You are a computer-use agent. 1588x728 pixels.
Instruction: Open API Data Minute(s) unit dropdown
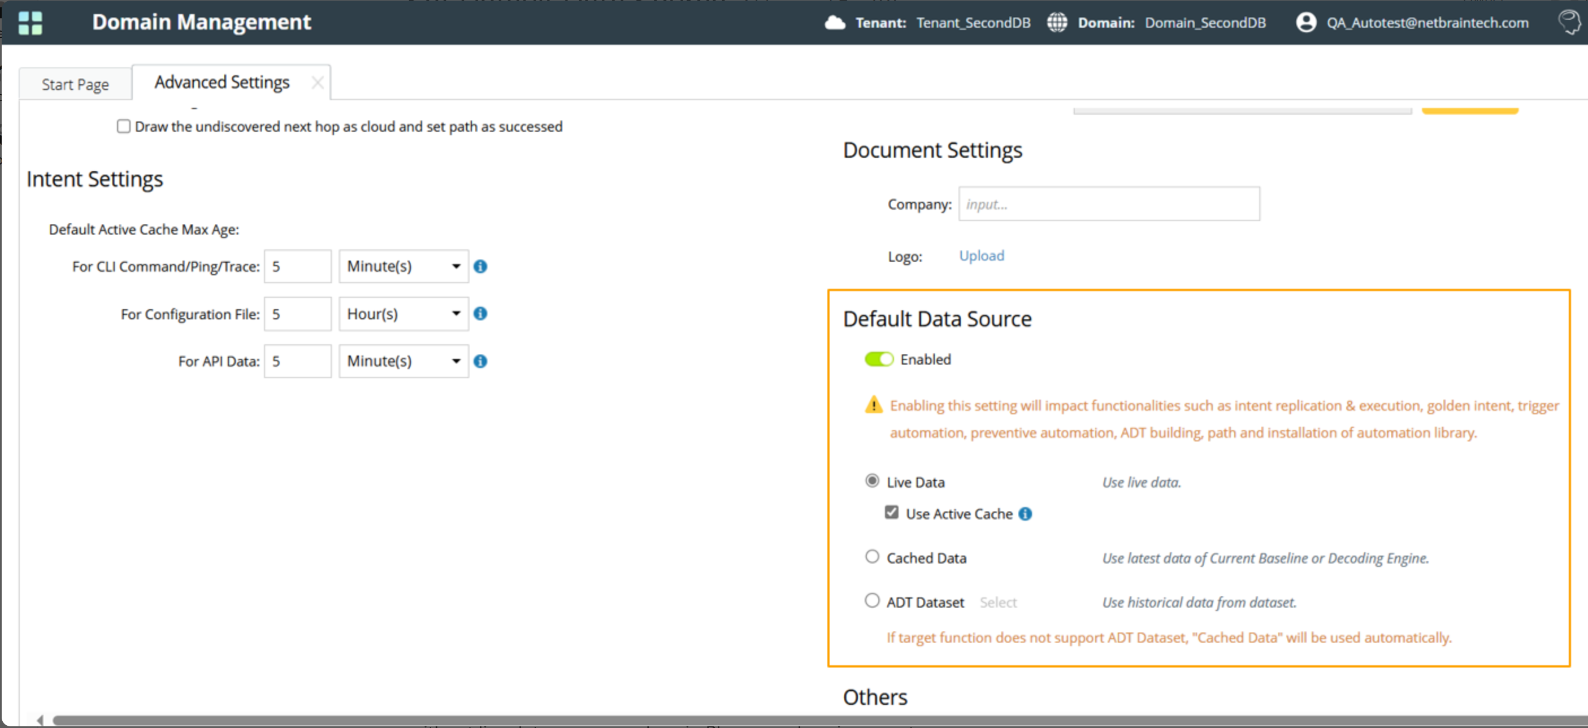click(x=403, y=361)
